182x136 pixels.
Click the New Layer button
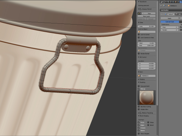pos(147,16)
